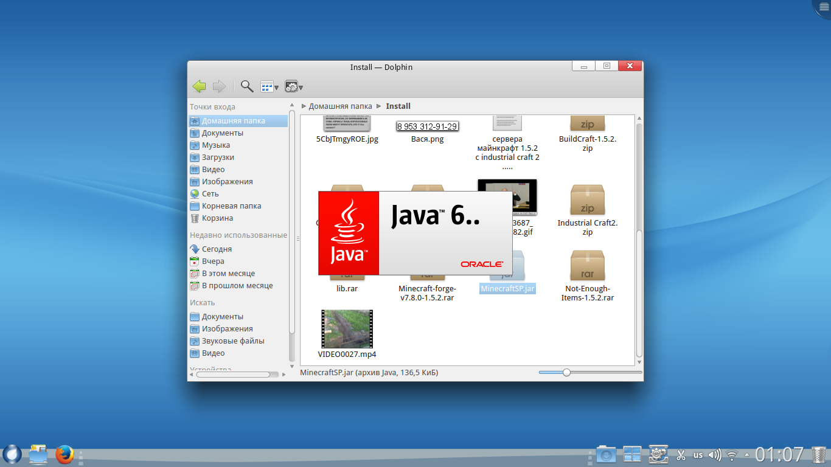The height and width of the screenshot is (467, 831).
Task: Go back with the green arrow
Action: click(x=199, y=86)
